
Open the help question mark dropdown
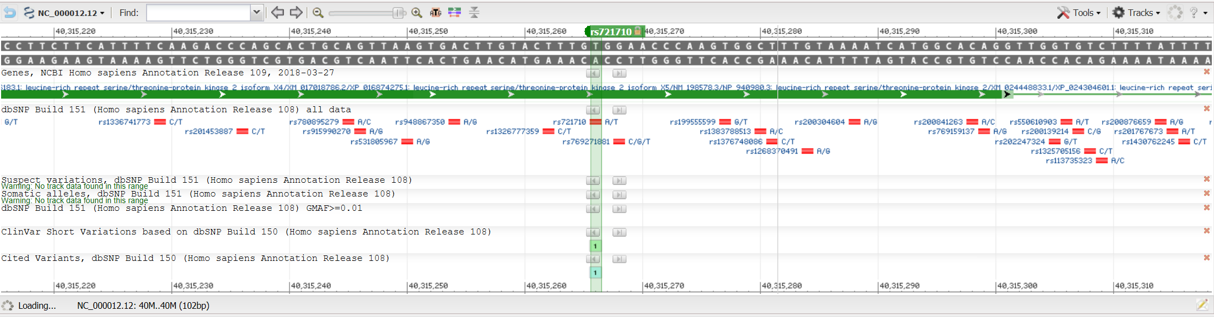1198,12
